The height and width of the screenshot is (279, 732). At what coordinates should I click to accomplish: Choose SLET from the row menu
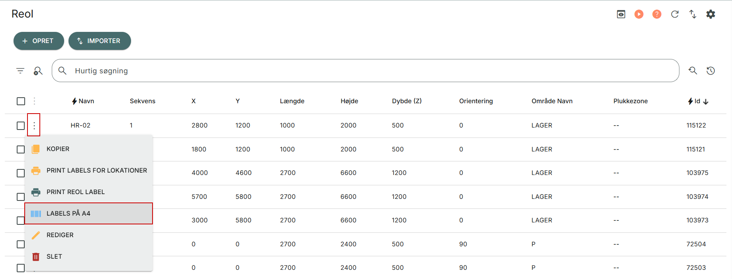pyautogui.click(x=54, y=257)
